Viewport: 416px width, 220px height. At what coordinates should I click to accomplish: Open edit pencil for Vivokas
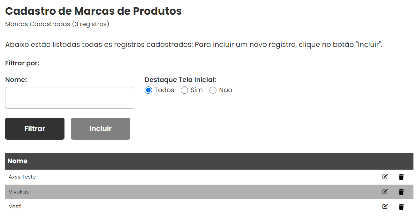click(385, 192)
